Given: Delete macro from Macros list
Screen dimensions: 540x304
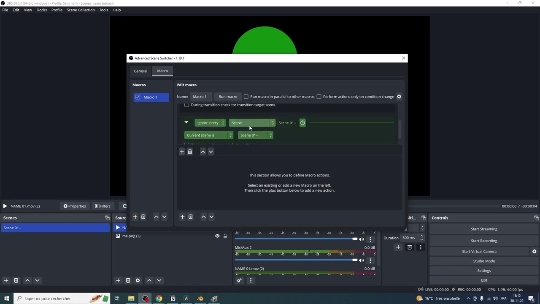Looking at the screenshot, I should (143, 217).
